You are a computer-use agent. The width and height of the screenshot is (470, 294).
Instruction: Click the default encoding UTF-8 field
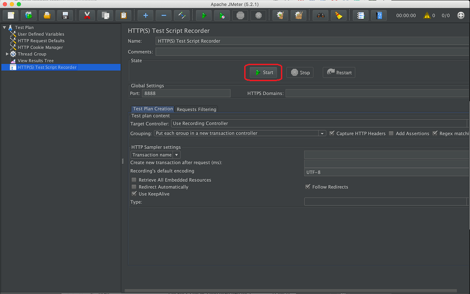[386, 172]
